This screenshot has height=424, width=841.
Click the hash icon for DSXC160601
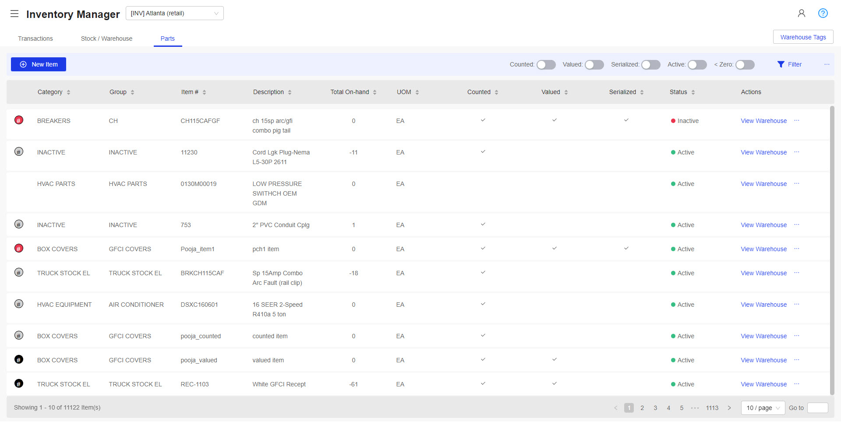[x=19, y=304]
